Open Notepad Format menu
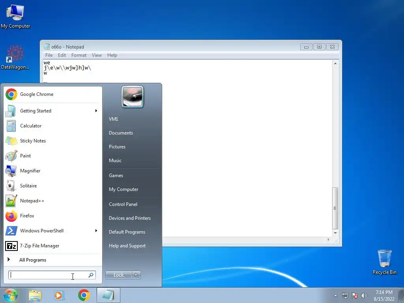404x303 pixels. coord(79,55)
